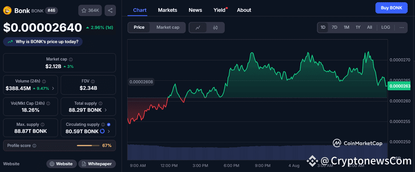Toggle chart to Price view
This screenshot has height=172, width=415.
click(x=139, y=28)
